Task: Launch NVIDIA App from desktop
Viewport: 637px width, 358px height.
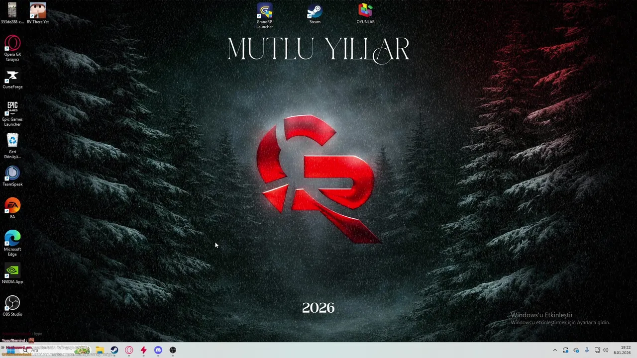Action: pos(12,274)
